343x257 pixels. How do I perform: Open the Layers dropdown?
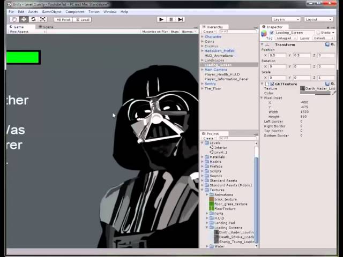coord(286,19)
